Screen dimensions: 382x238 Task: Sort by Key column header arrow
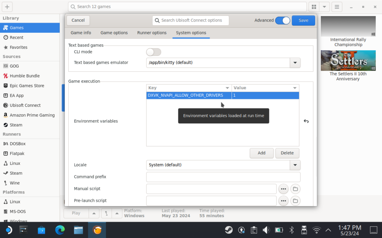point(227,88)
